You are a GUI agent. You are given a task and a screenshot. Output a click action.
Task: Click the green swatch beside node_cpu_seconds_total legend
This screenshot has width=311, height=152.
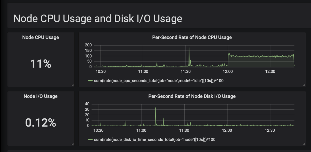point(90,81)
